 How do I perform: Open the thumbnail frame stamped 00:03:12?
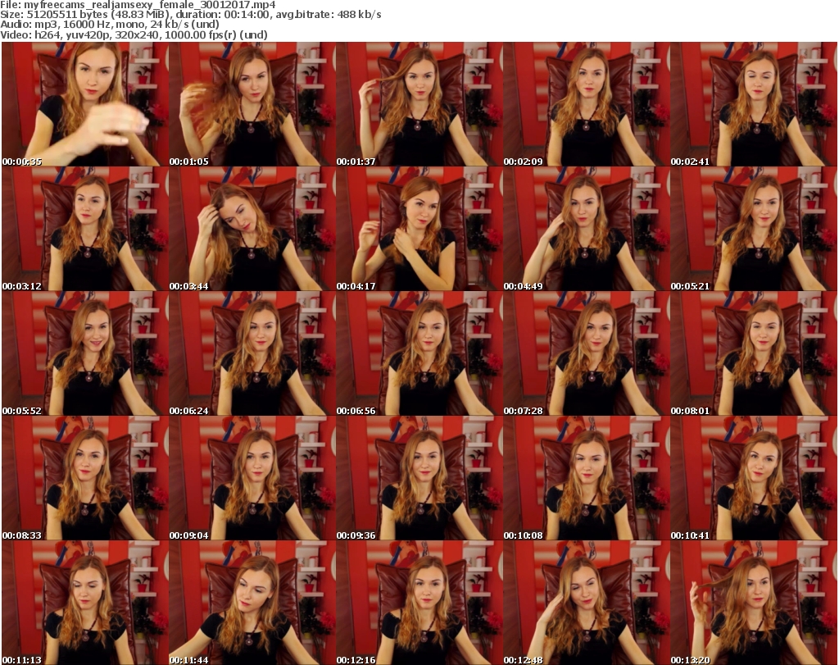coord(84,229)
